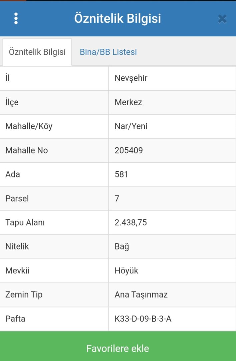
Task: Tap the Nar/Yeni neighborhood entry
Action: pyautogui.click(x=130, y=126)
